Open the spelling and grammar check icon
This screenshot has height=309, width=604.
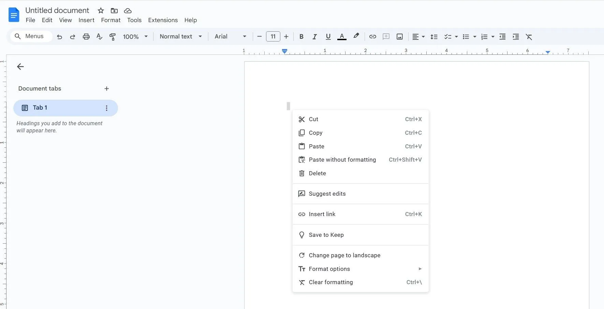[x=99, y=36]
